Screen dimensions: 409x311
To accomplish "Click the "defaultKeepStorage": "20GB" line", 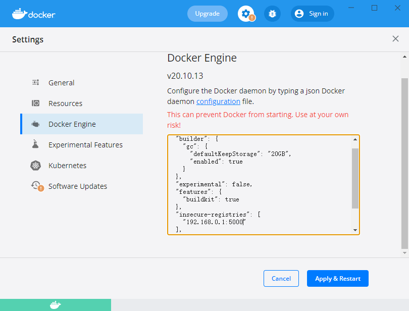I will 240,154.
